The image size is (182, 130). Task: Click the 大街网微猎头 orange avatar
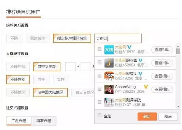point(109,76)
